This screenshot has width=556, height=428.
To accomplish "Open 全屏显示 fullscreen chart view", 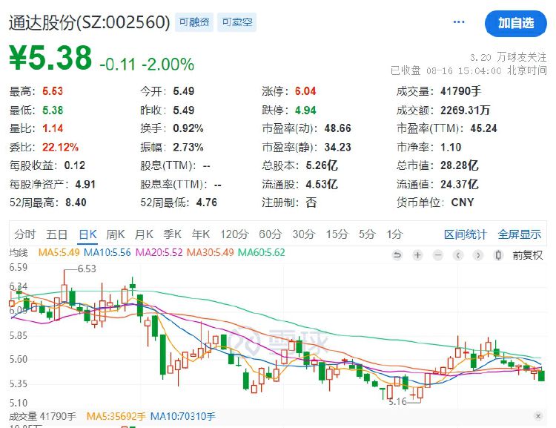I will 520,234.
